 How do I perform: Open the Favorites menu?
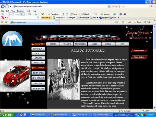click(21, 11)
